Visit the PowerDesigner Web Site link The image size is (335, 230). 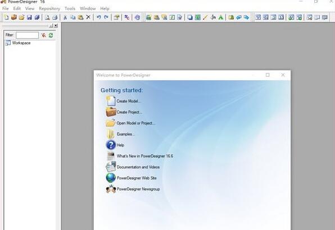tap(137, 178)
